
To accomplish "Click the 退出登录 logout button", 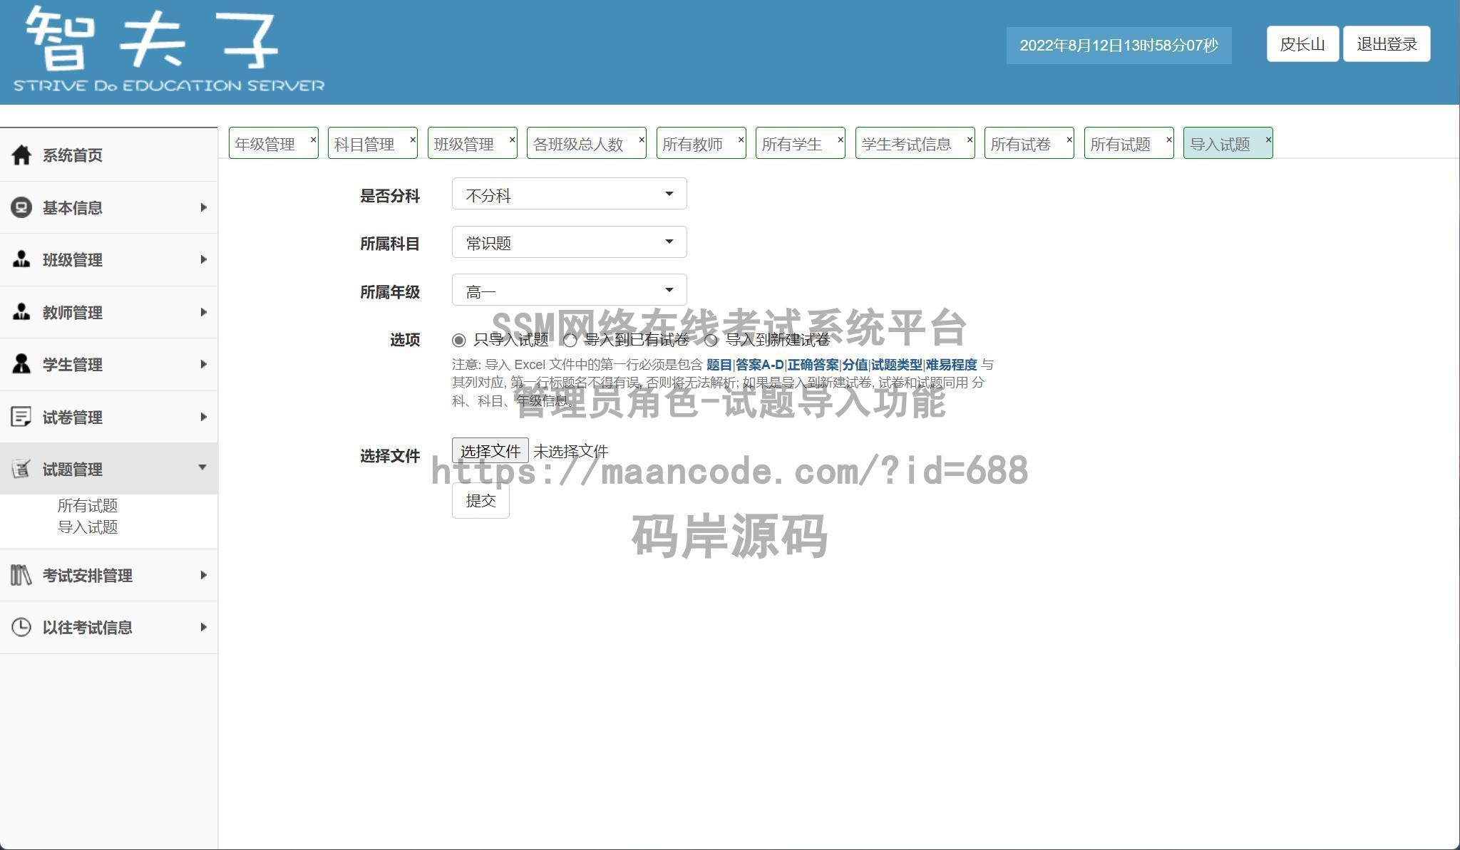I will [1387, 44].
